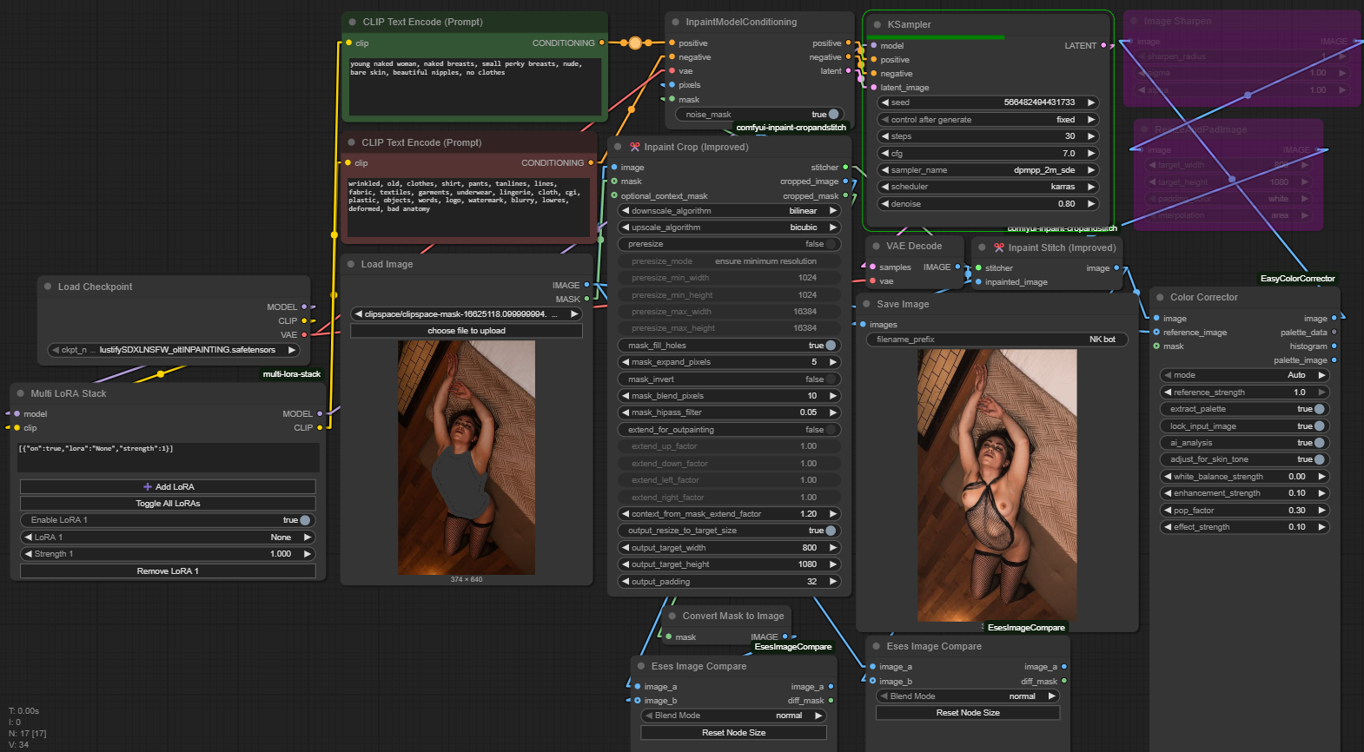Collapse the Save Image node dot
Screen dimensions: 1364x752
[x=866, y=304]
